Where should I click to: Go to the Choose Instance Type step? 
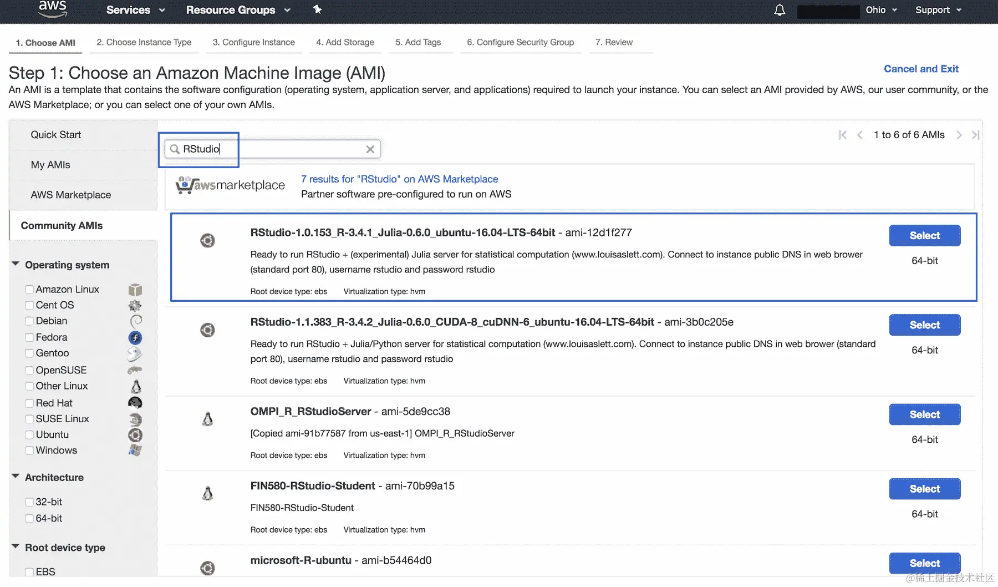144,42
